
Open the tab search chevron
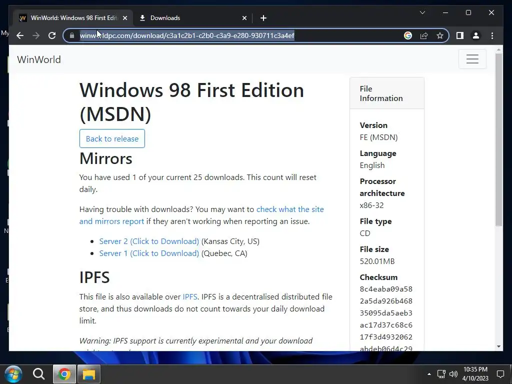click(x=422, y=12)
